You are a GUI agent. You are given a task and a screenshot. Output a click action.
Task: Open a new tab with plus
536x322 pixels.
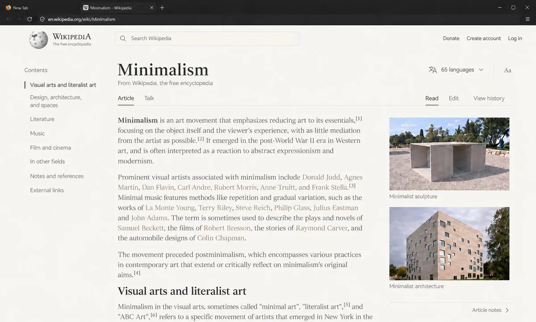(x=162, y=8)
